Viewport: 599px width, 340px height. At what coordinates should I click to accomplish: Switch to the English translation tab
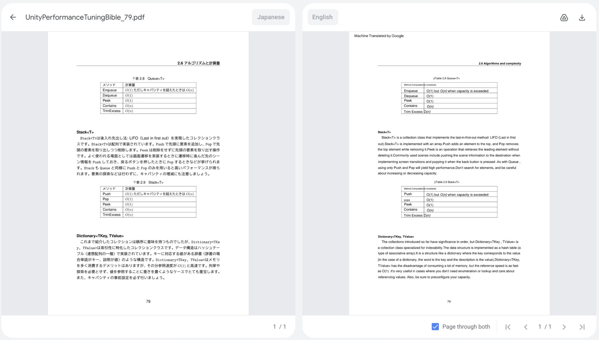point(322,17)
